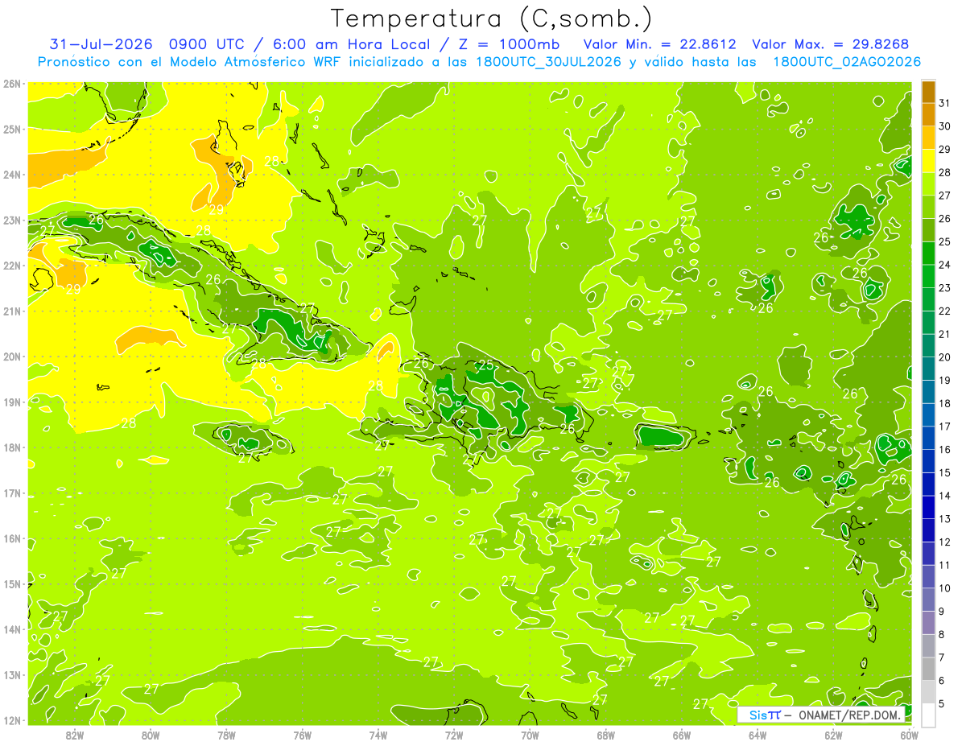Click color scale label "22"
Screen dimensions: 966x746
tap(944, 311)
